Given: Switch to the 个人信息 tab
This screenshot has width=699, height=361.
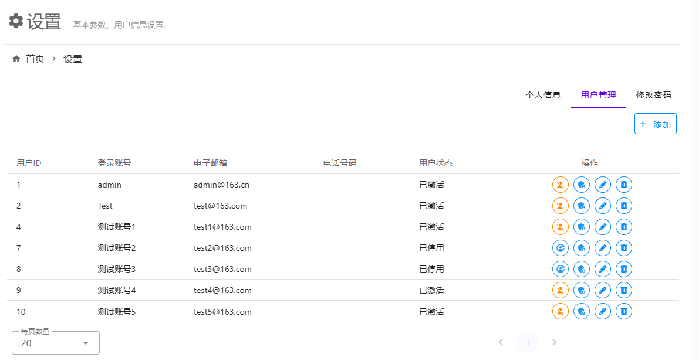Looking at the screenshot, I should click(x=543, y=95).
